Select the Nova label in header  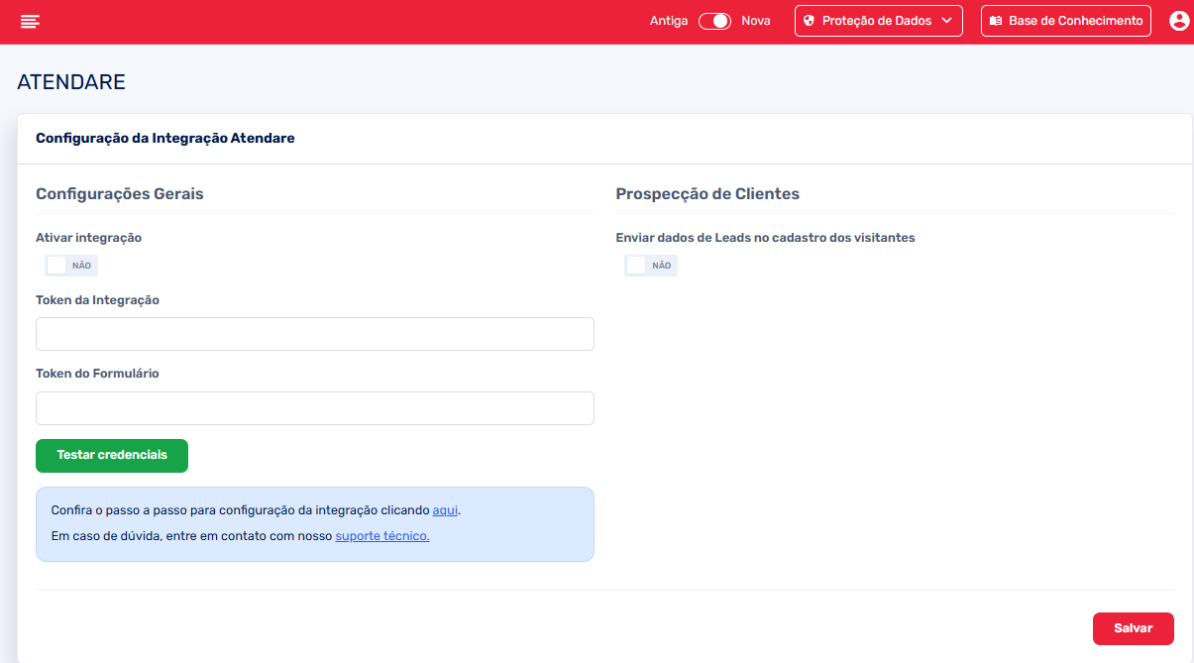(x=755, y=21)
